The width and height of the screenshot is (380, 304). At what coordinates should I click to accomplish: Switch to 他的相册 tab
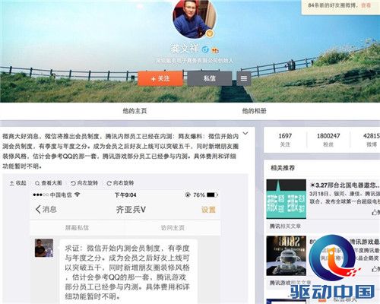pos(254,111)
